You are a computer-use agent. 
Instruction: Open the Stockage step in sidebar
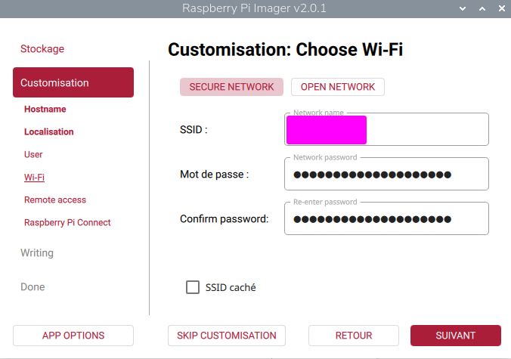(x=42, y=49)
